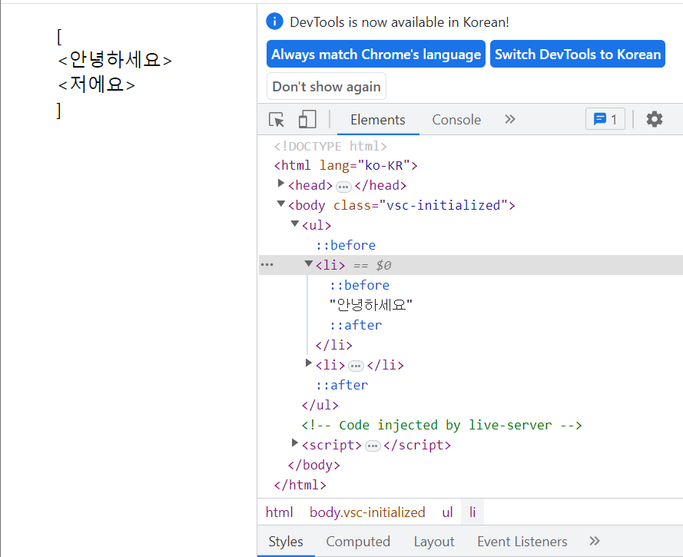Click the <안녕하세요> text on the page
Screen dimensions: 683x557
click(x=114, y=60)
